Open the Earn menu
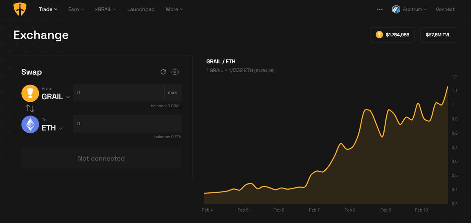Viewport: 471px width, 223px height. [x=76, y=9]
